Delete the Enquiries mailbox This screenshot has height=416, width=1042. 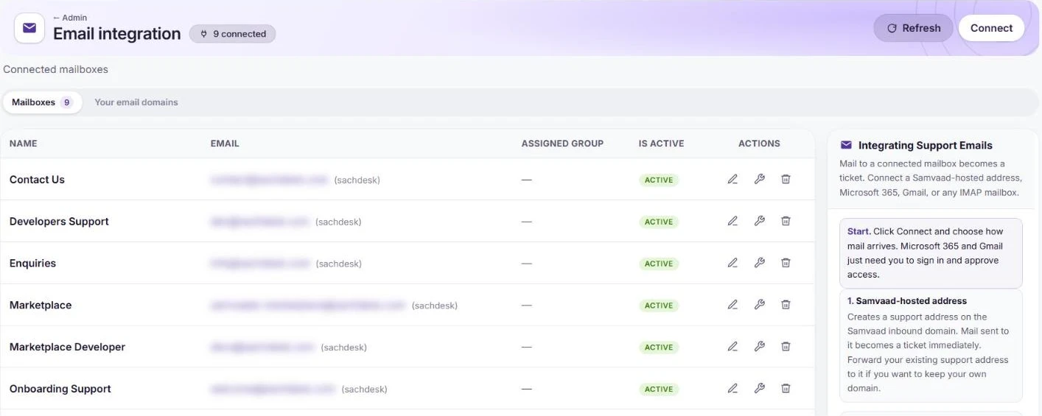[x=786, y=263]
